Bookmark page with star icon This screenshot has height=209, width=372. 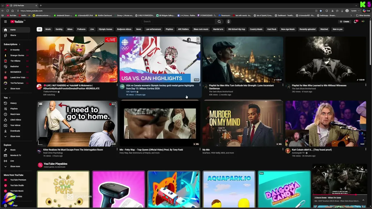(321, 11)
